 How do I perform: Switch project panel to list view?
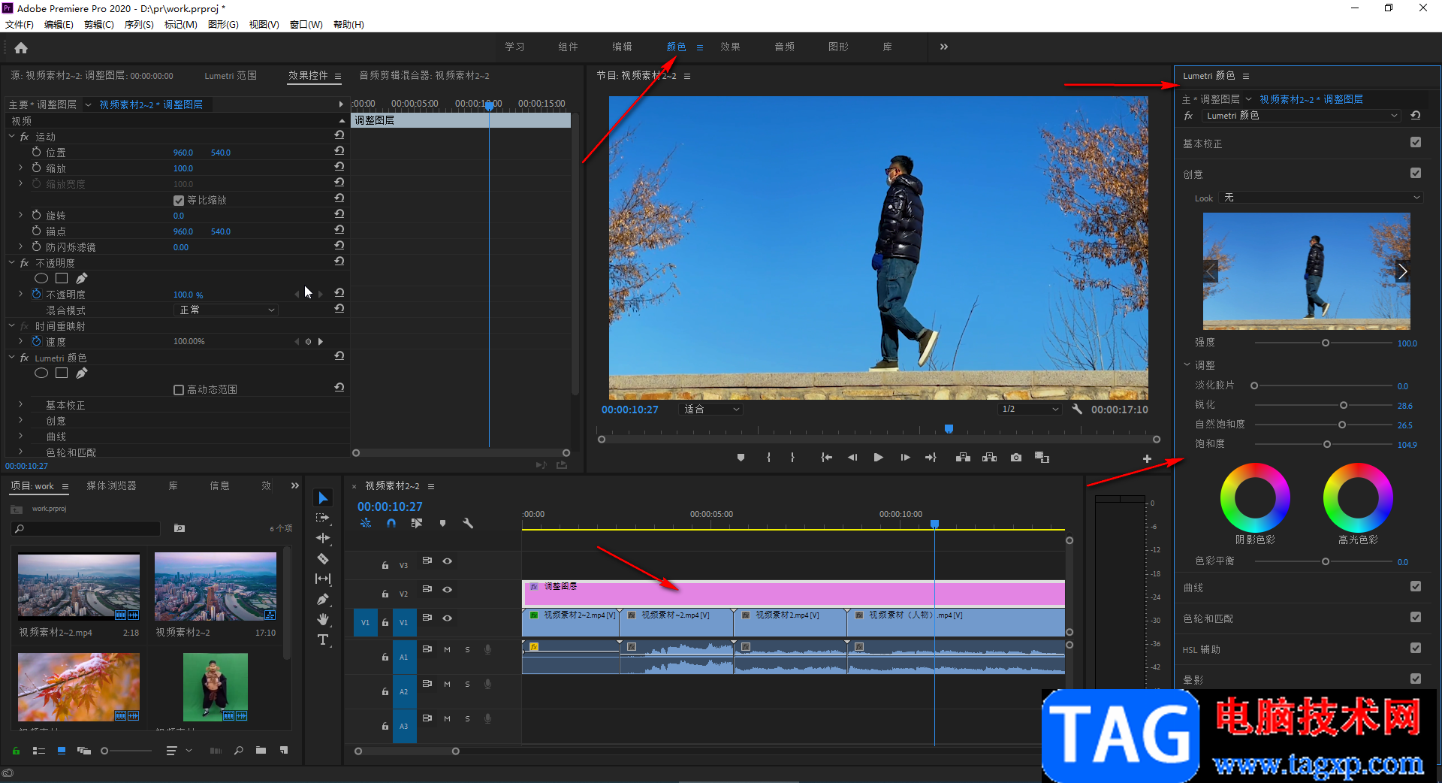coord(39,750)
